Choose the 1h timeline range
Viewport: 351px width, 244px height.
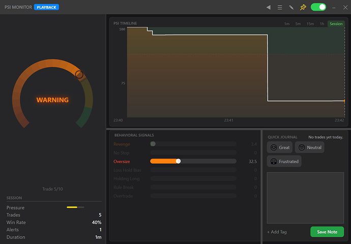pos(322,24)
